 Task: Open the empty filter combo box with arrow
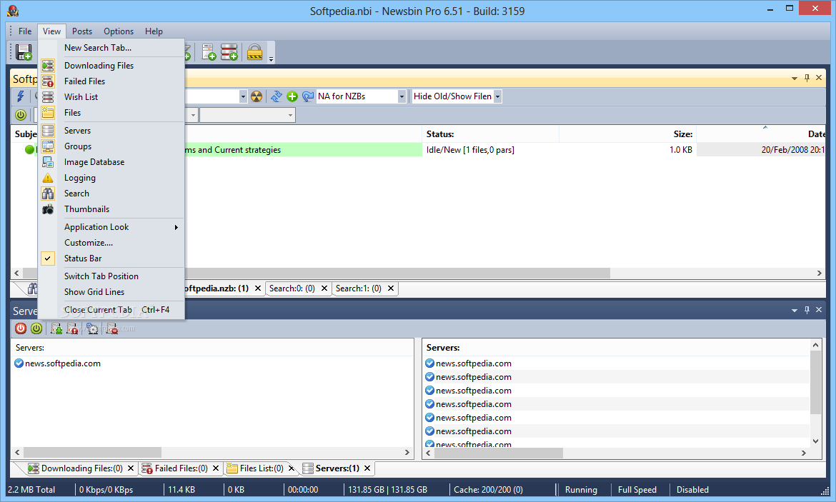pos(247,114)
